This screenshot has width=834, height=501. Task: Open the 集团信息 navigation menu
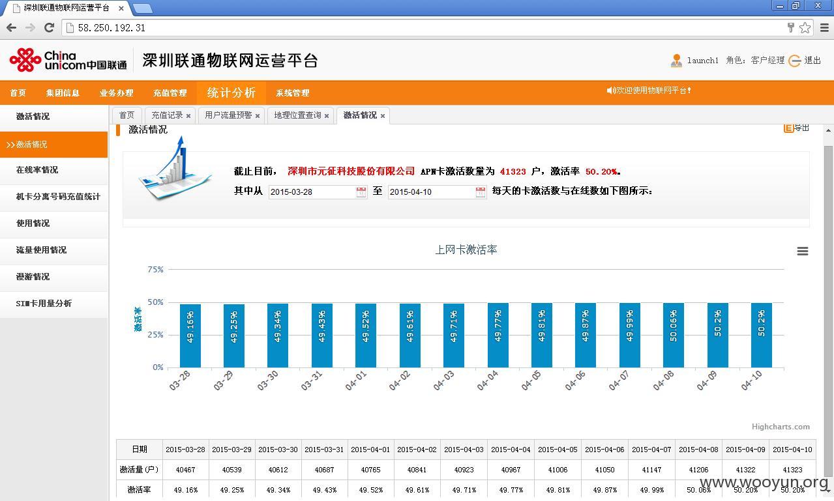click(x=63, y=93)
